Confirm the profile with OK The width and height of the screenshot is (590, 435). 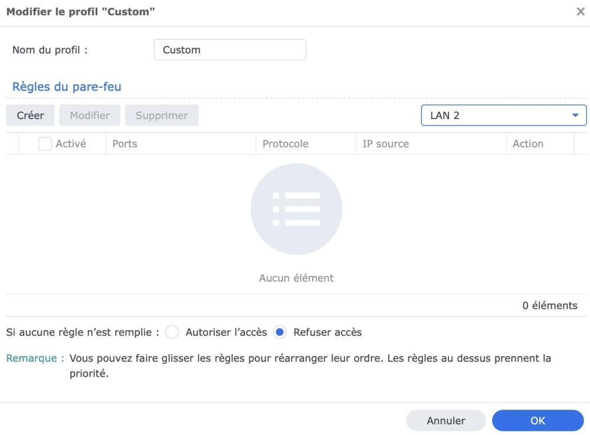pos(537,421)
